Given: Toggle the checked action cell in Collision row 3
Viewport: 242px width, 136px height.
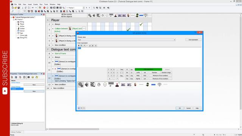Looking at the screenshot, I should coord(129,29).
